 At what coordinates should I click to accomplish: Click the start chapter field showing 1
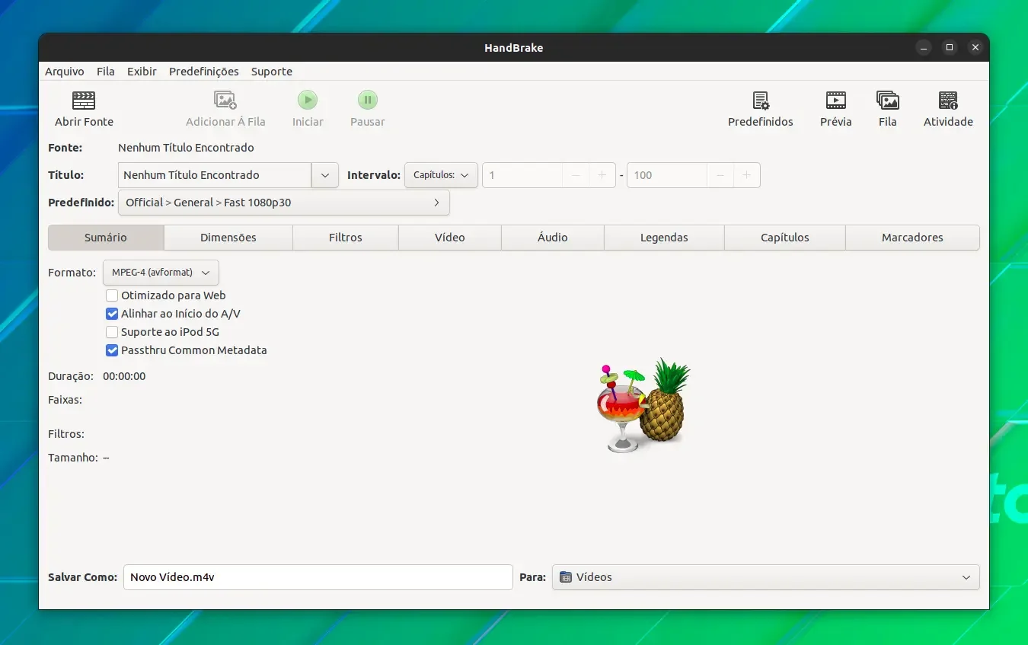click(x=522, y=175)
